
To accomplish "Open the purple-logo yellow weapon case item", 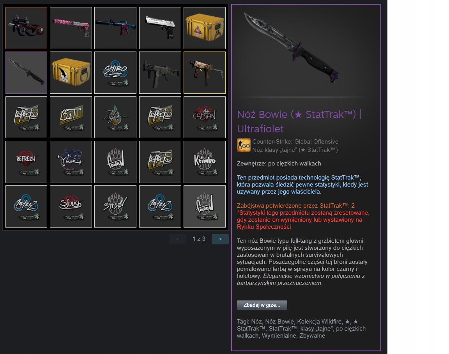I will coord(205,28).
